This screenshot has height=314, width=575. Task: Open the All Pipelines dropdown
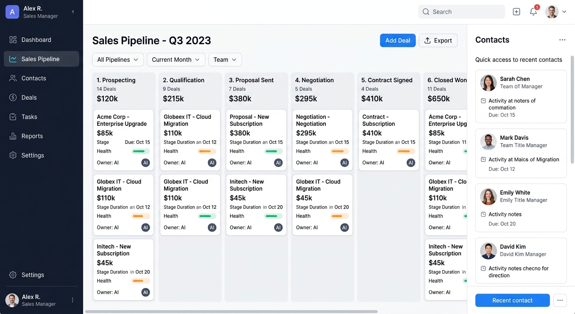[x=118, y=60]
